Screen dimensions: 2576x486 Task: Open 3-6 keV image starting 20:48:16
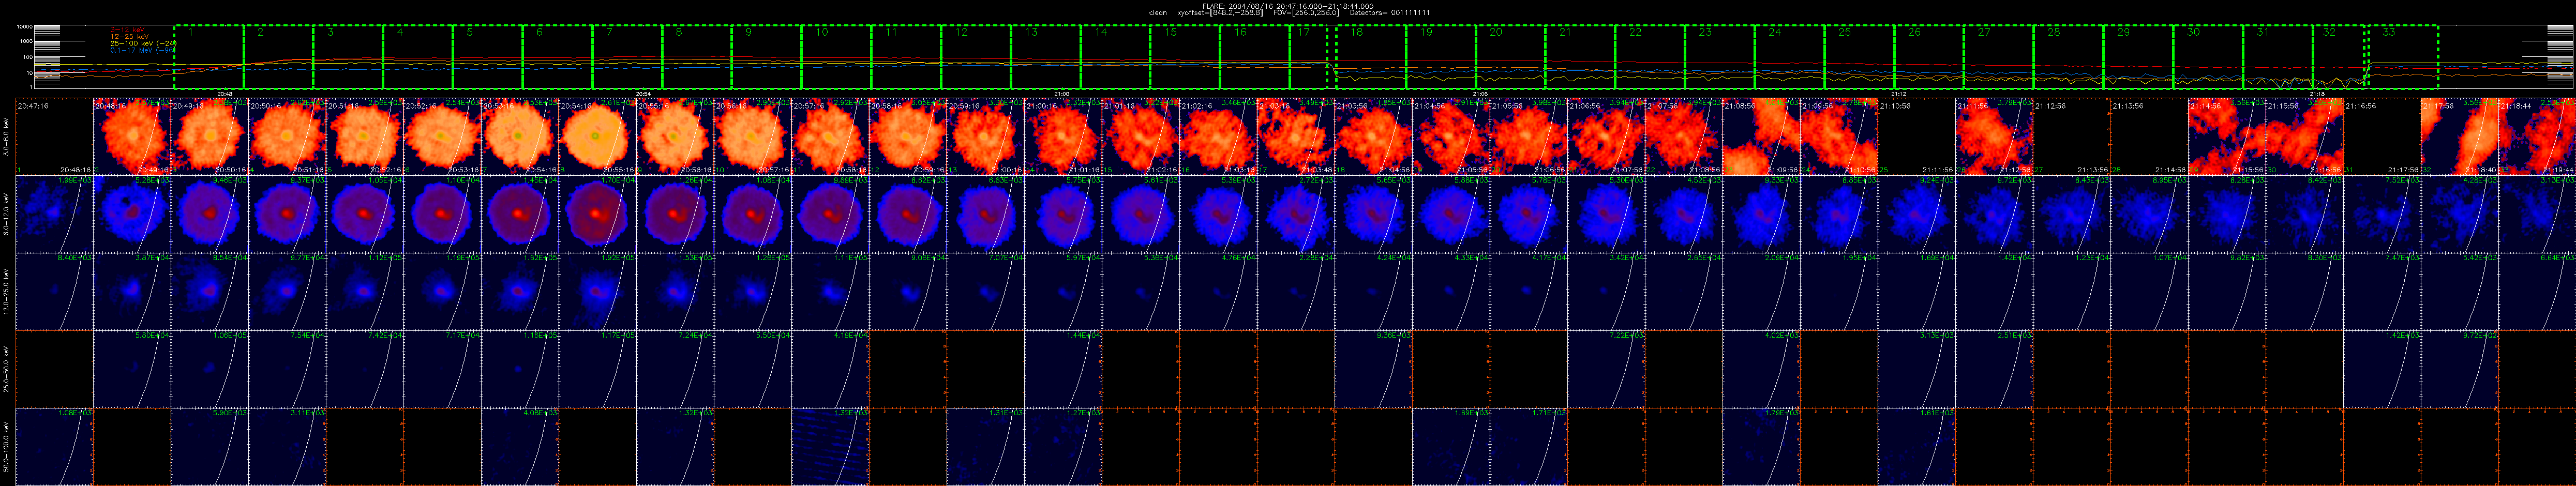coord(132,137)
